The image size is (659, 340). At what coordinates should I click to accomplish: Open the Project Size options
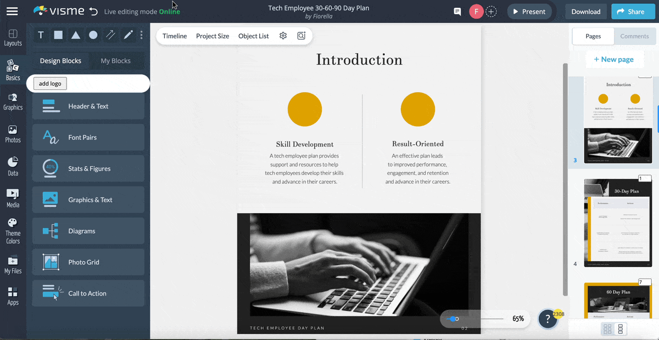(x=213, y=36)
